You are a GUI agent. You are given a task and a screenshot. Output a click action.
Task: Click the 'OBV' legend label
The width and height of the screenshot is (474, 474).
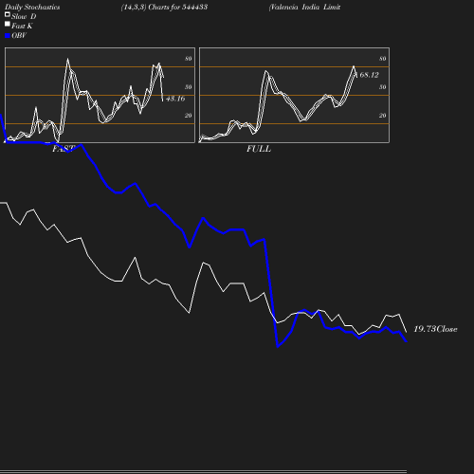pyautogui.click(x=19, y=36)
